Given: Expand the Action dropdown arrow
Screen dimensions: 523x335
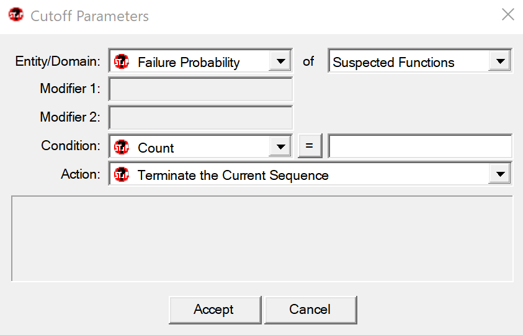Looking at the screenshot, I should coord(499,174).
